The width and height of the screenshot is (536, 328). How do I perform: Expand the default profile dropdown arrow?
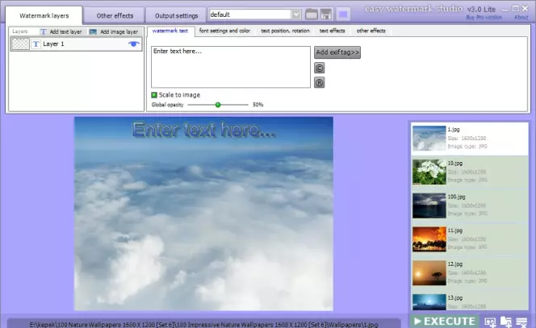[296, 15]
